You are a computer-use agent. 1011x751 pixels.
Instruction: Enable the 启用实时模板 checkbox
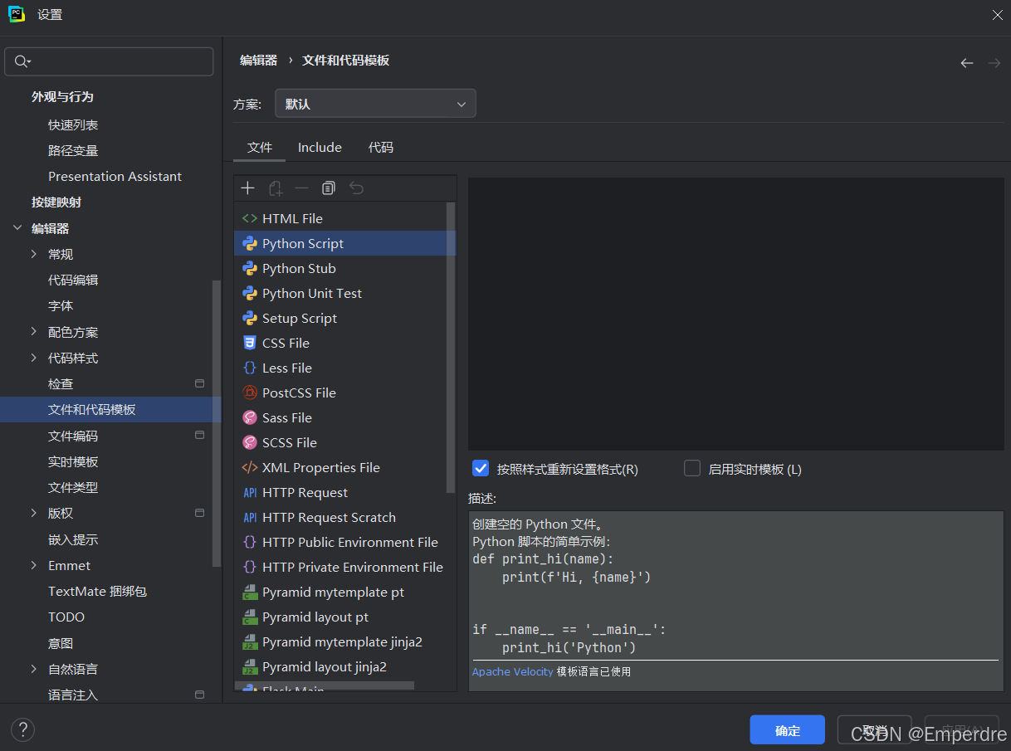(691, 468)
